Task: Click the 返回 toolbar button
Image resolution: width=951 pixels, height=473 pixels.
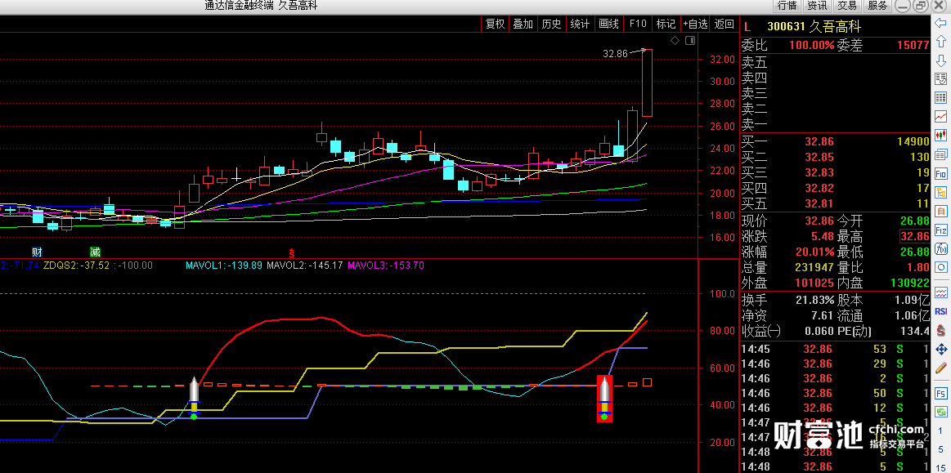Action: pyautogui.click(x=724, y=24)
